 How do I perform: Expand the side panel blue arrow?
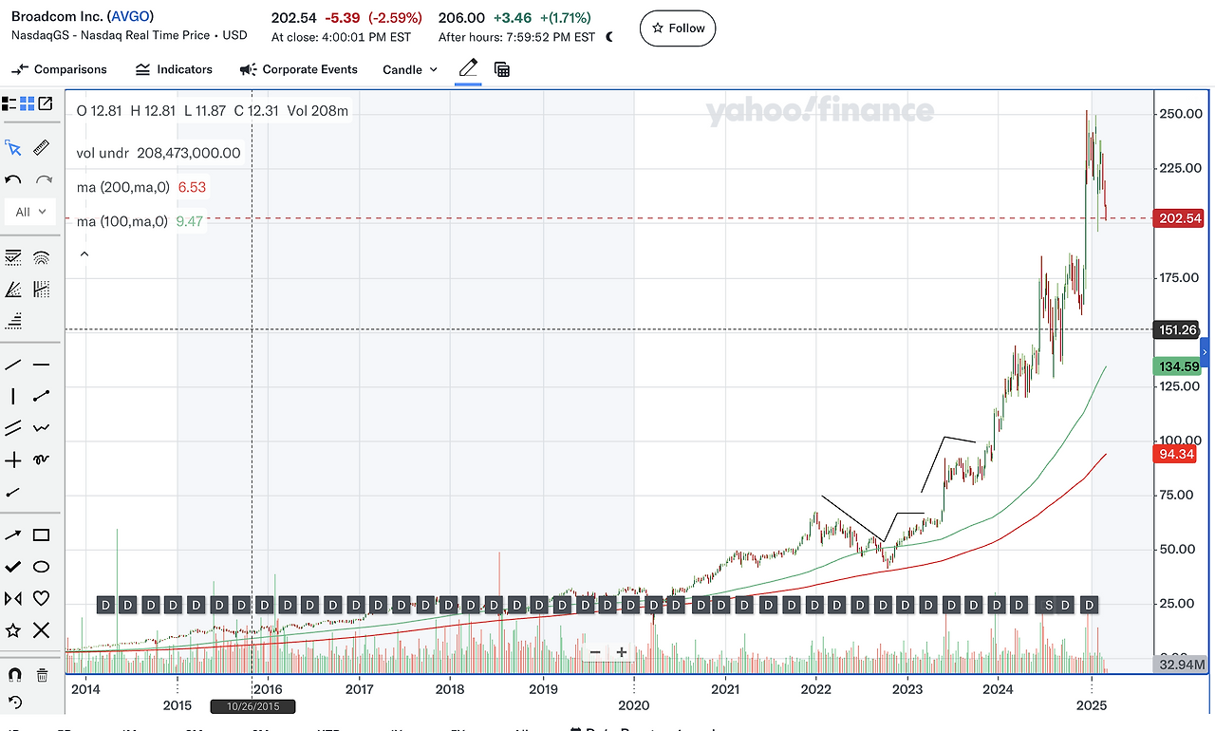(1206, 352)
